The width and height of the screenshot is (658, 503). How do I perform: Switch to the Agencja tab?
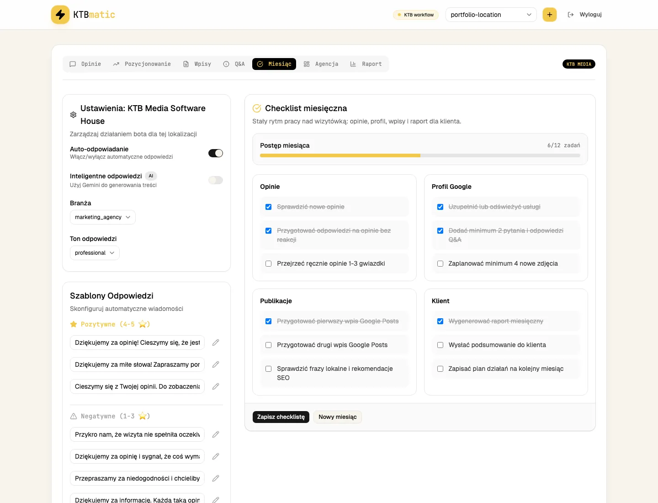[x=321, y=64]
